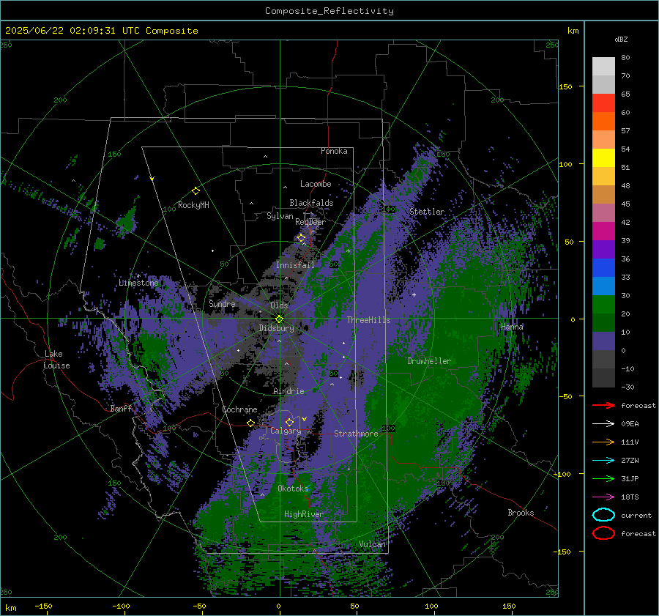
Task: Select the cyan current ellipse legend icon
Action: (x=603, y=515)
